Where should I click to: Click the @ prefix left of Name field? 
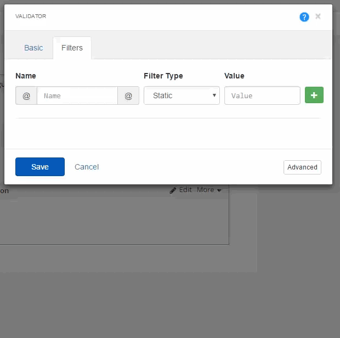pos(26,95)
